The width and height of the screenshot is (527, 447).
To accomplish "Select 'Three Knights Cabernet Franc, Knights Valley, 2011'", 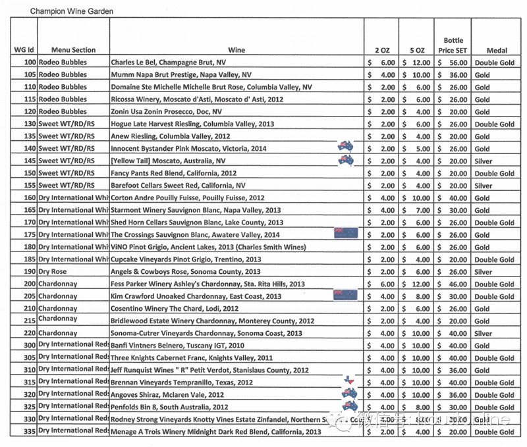I will point(237,357).
